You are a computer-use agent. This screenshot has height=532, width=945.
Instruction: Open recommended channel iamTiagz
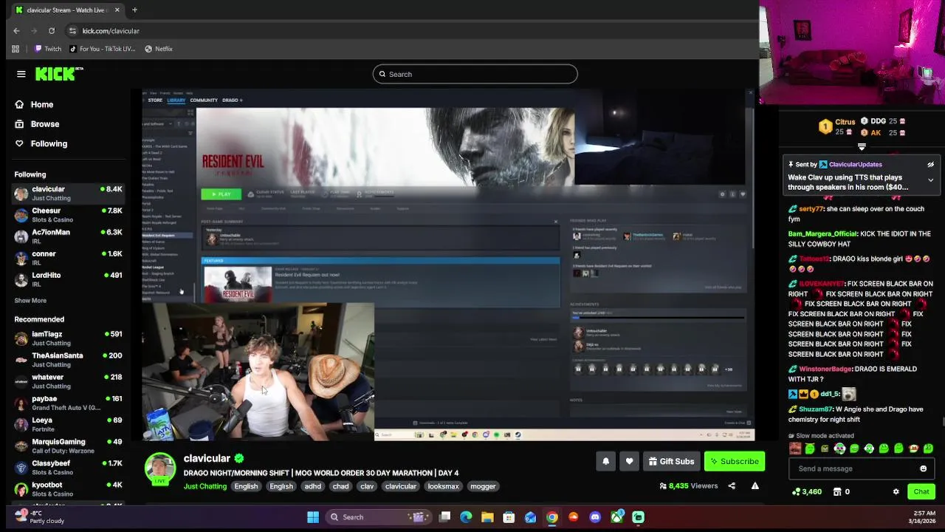tap(68, 338)
